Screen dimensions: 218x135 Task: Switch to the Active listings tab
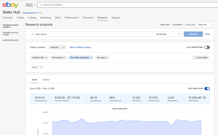pos(46,79)
